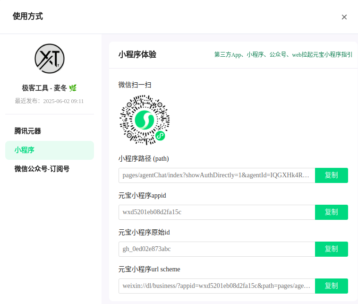The width and height of the screenshot is (358, 304).
Task: Click the wxd5201eb08d2fa15c appid field
Action: 216,212
